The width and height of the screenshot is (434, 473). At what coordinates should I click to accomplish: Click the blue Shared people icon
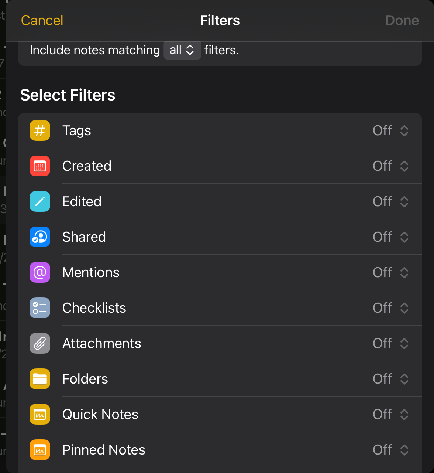(40, 237)
